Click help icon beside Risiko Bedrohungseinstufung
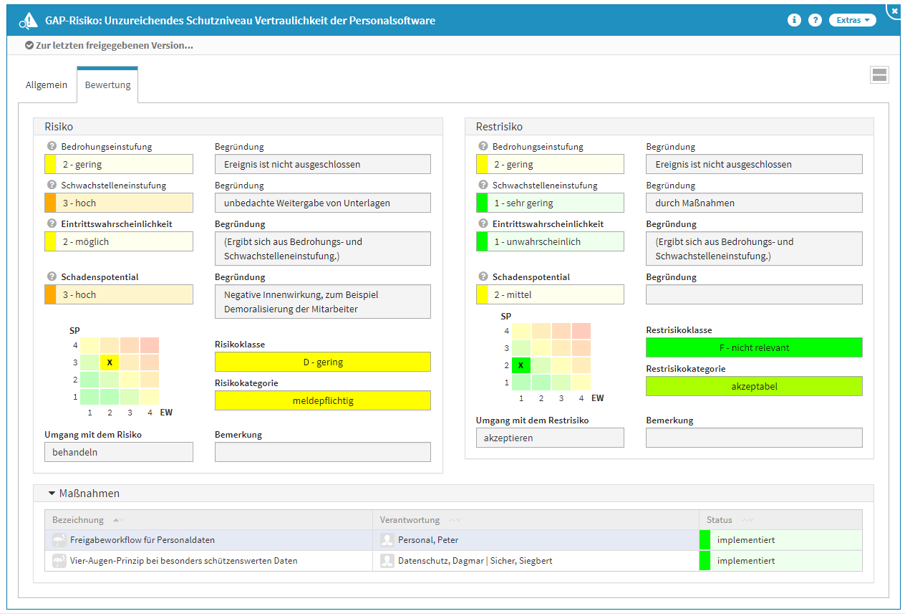905x616 pixels. click(52, 147)
